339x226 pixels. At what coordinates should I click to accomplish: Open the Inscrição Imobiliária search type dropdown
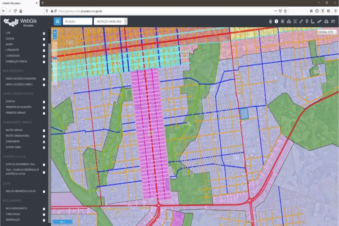point(111,21)
